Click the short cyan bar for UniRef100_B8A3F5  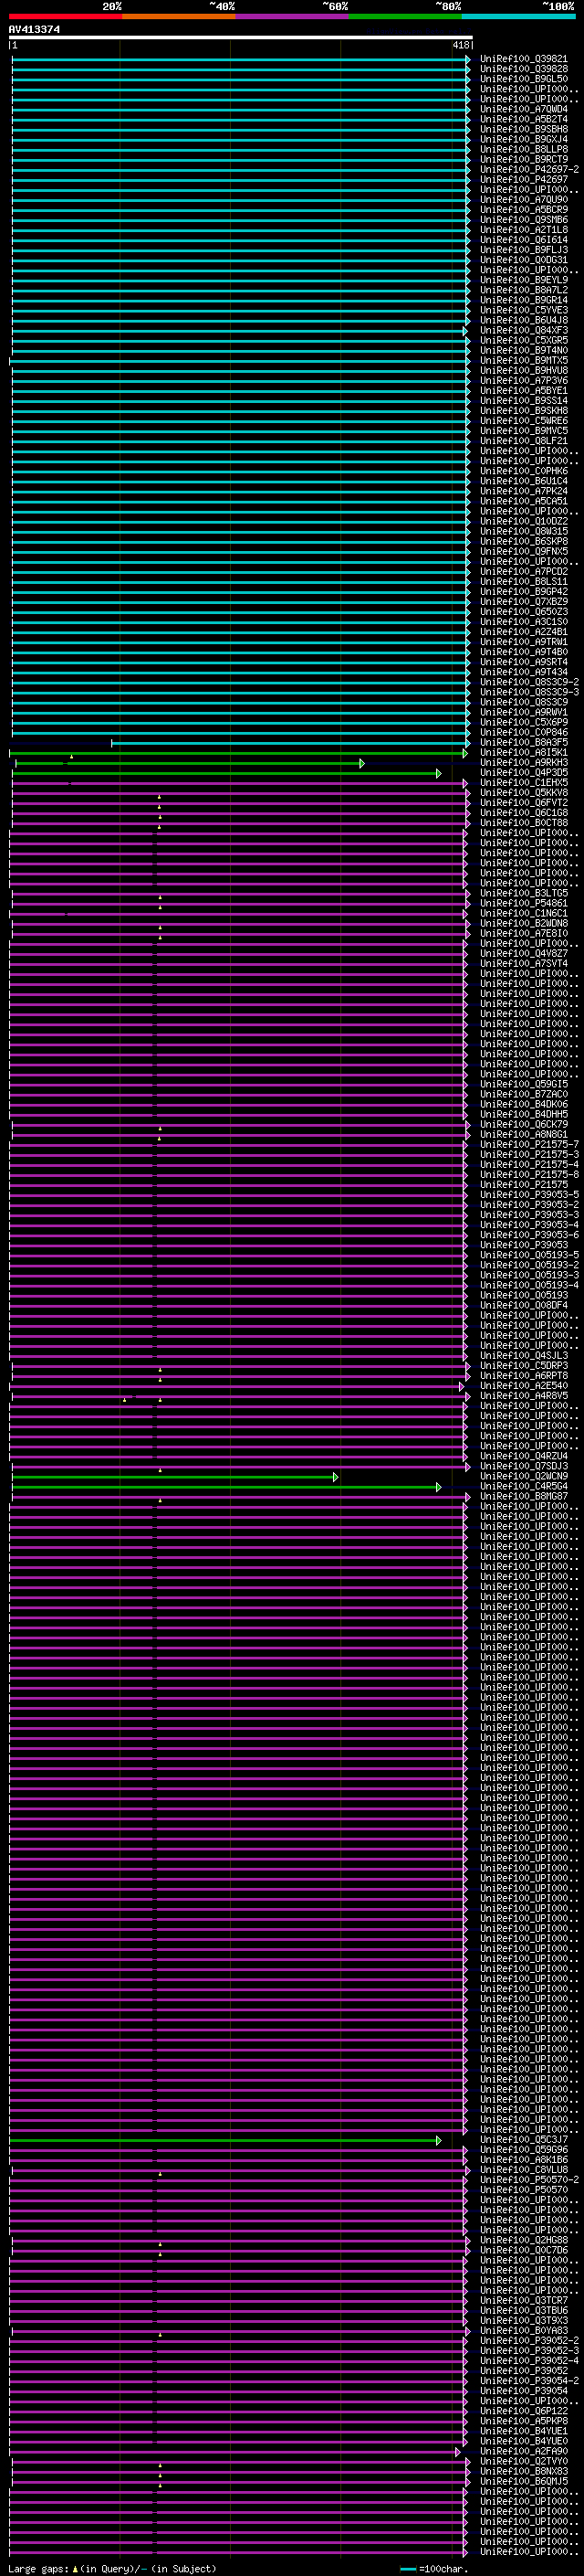(x=289, y=743)
